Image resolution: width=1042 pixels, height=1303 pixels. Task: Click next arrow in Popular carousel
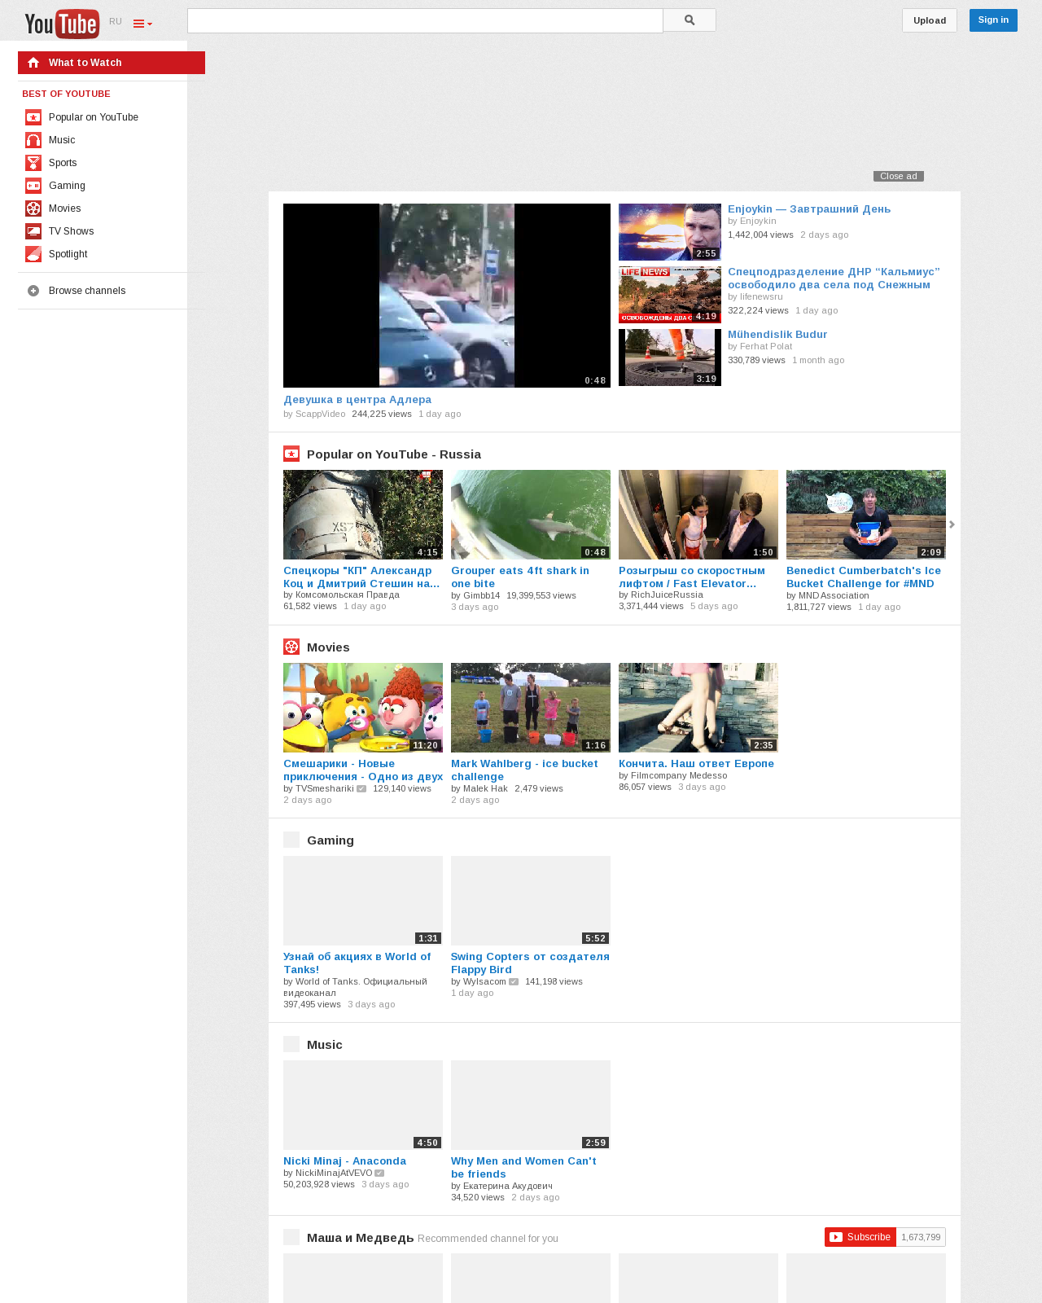point(952,524)
